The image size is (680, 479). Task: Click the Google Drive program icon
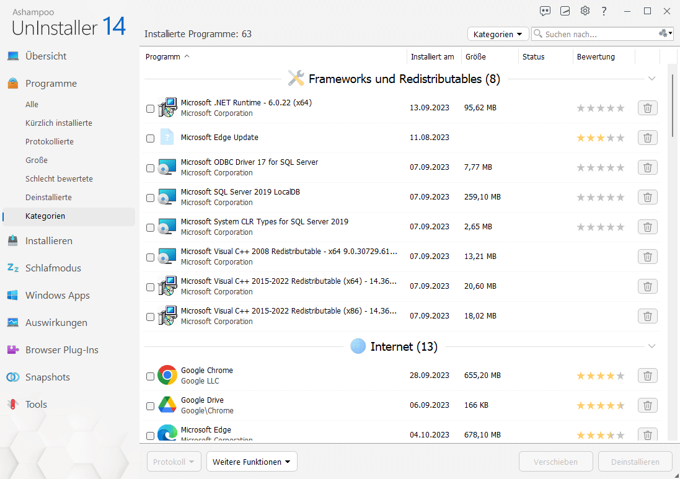tap(167, 405)
